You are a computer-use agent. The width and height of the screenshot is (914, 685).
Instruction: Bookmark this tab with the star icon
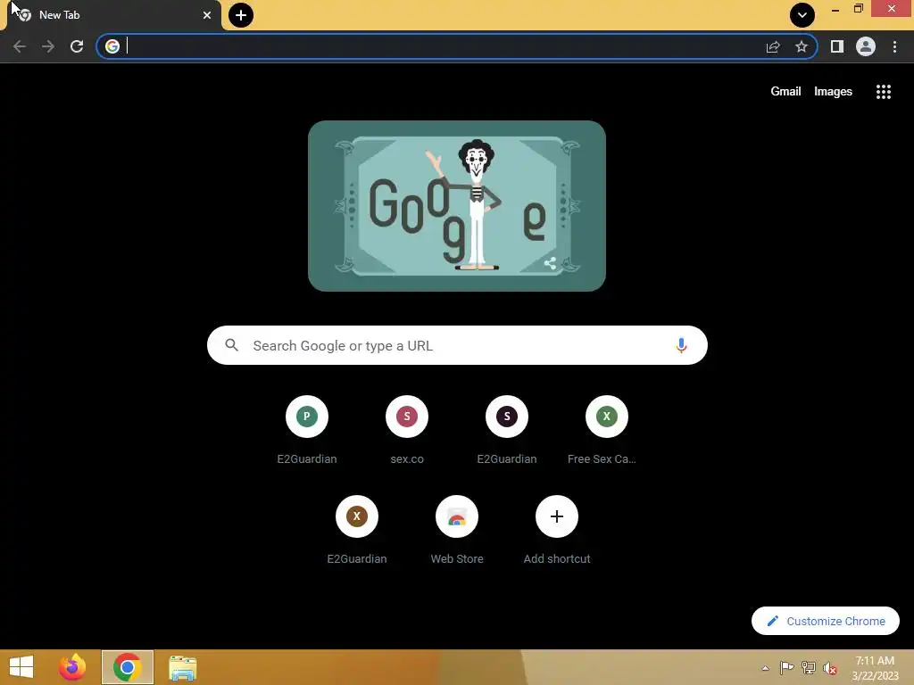(x=802, y=46)
